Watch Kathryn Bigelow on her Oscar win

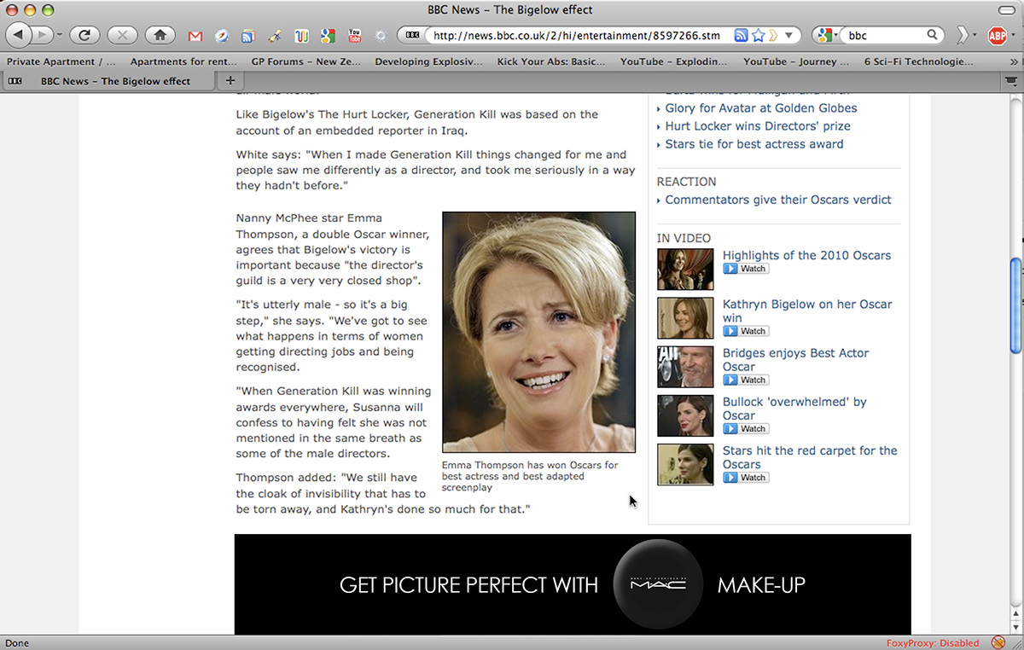(746, 331)
